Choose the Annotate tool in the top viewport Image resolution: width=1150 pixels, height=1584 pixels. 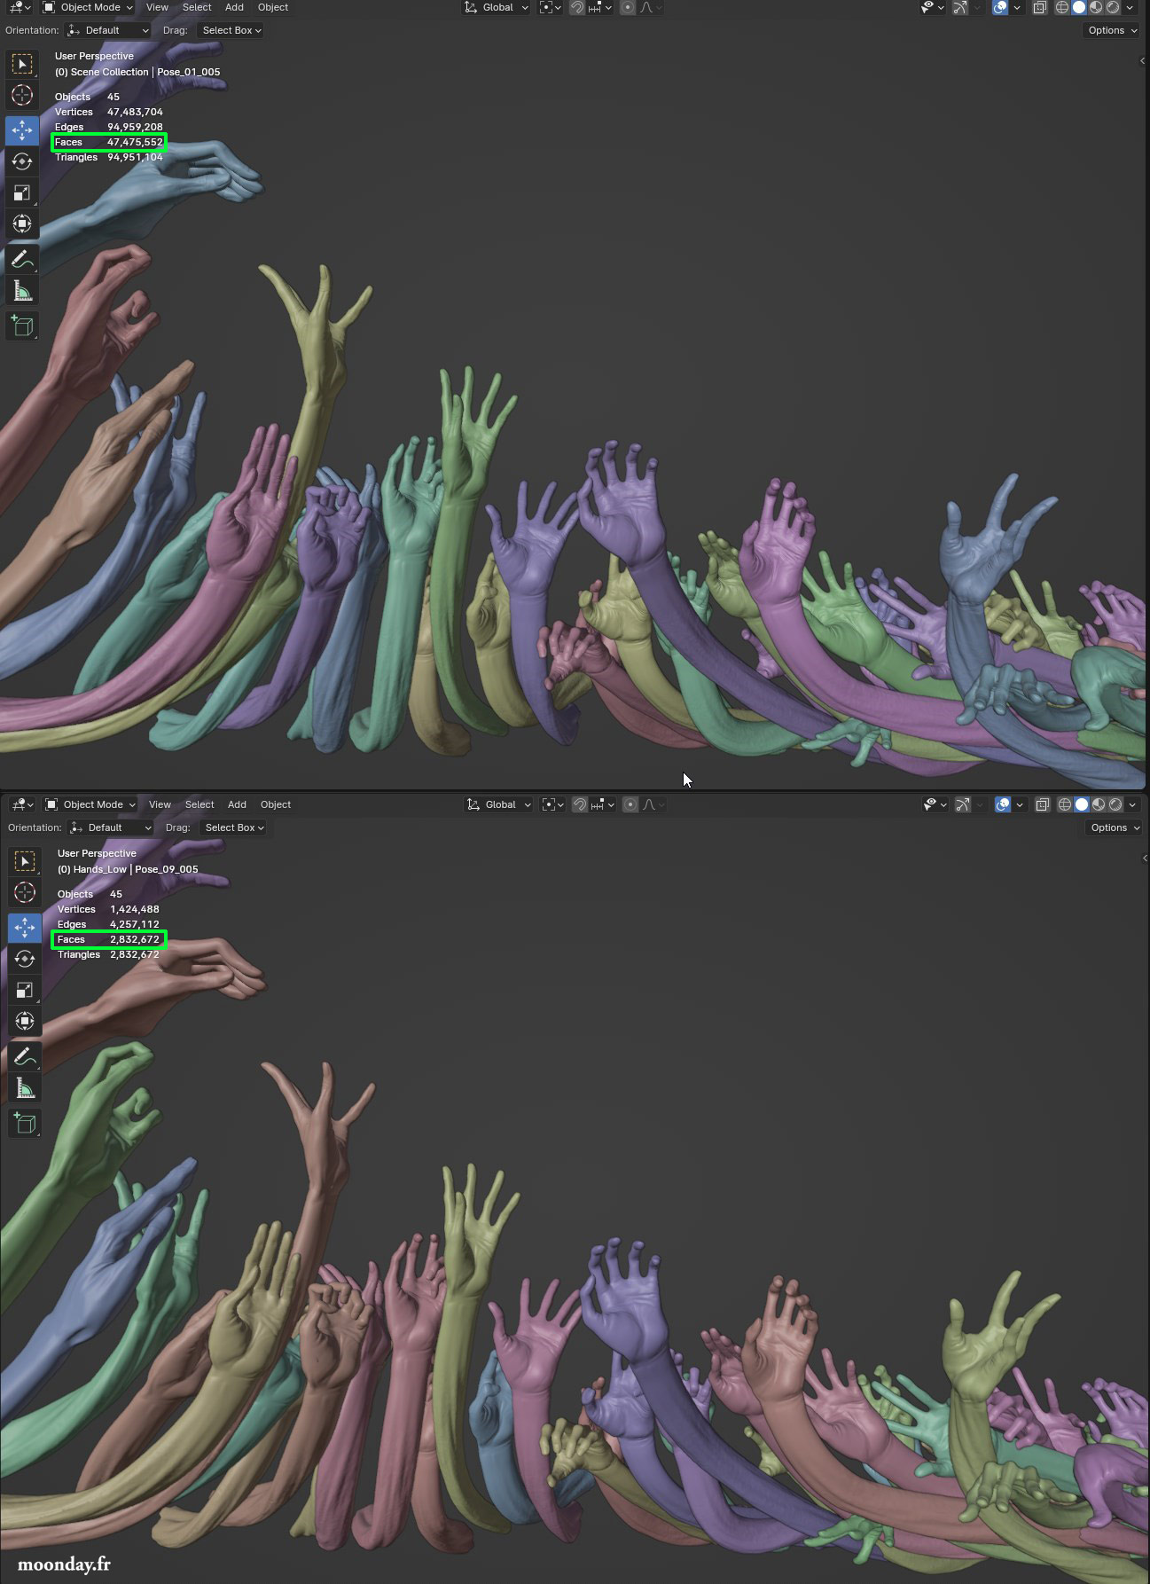tap(22, 259)
